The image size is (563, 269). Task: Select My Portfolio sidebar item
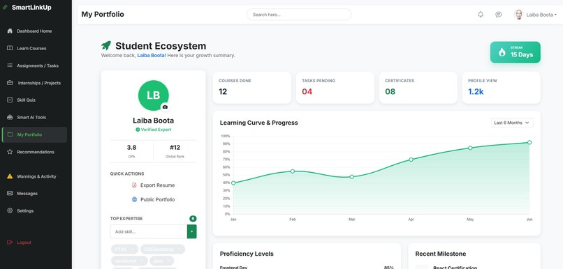34,134
